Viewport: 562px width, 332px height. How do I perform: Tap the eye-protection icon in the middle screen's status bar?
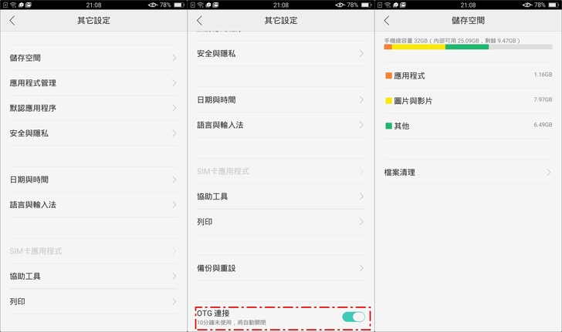tap(340, 5)
